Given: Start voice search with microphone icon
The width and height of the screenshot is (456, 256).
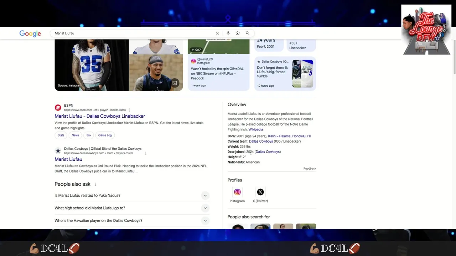Looking at the screenshot, I should [228, 33].
